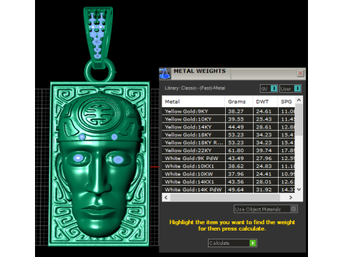Select the left forehead band gemstone
The height and width of the screenshot is (257, 343).
(x=82, y=137)
